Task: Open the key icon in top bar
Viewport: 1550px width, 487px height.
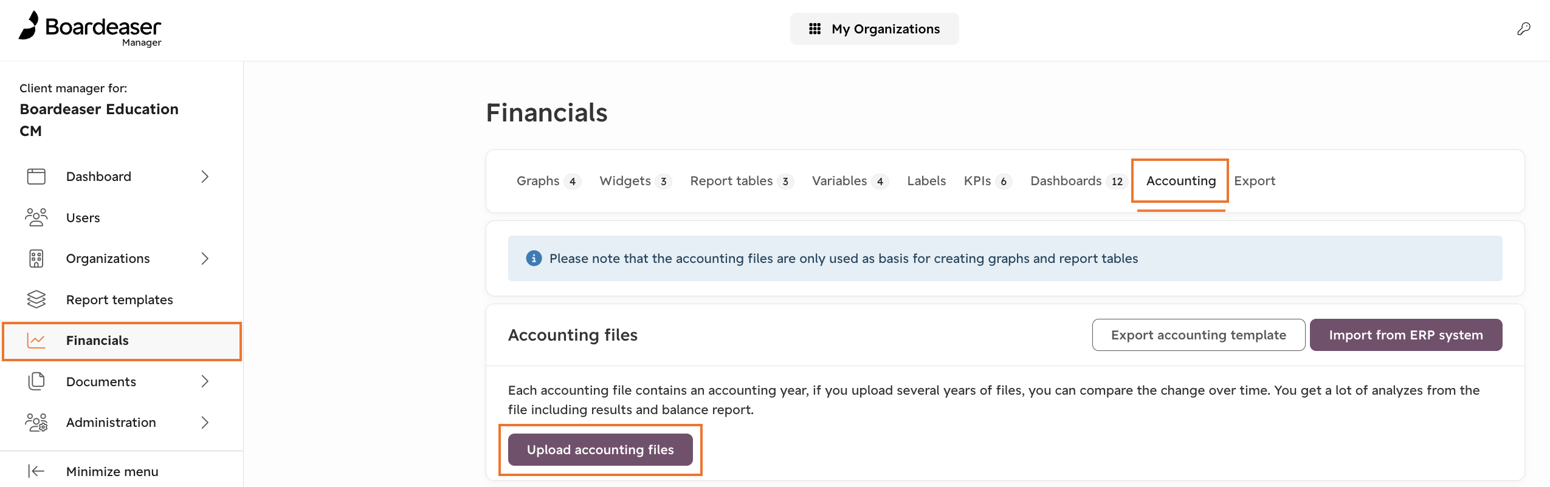Action: coord(1523,29)
